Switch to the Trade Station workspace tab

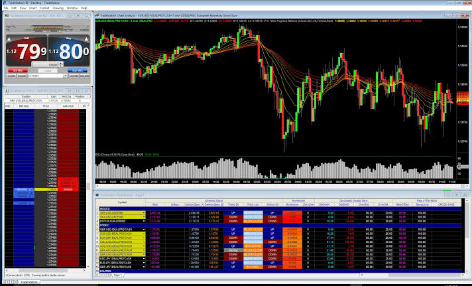(x=29, y=282)
